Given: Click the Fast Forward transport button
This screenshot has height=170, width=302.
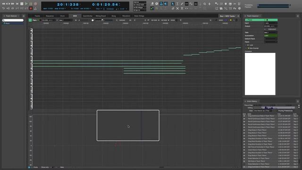Looking at the screenshot, I should point(12,4).
